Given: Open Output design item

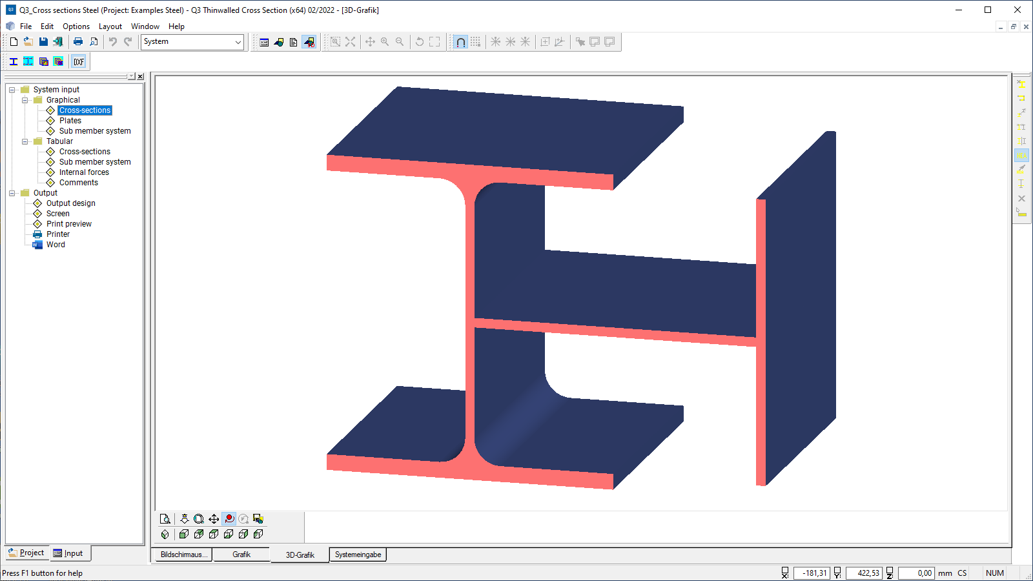Looking at the screenshot, I should (x=70, y=203).
